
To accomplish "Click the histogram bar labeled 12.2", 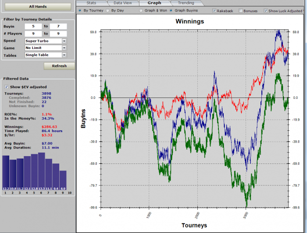I will pos(6,173).
